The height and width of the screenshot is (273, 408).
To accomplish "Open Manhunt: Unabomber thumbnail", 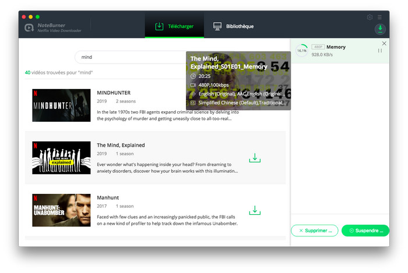I will point(61,210).
